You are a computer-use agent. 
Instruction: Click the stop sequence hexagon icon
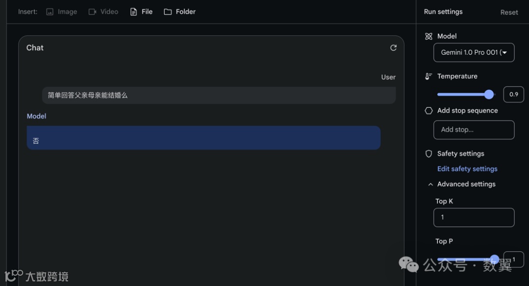click(429, 111)
